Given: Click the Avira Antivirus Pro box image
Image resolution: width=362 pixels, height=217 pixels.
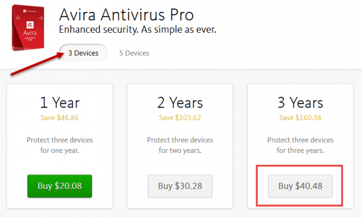Looking at the screenshot, I should pyautogui.click(x=28, y=28).
